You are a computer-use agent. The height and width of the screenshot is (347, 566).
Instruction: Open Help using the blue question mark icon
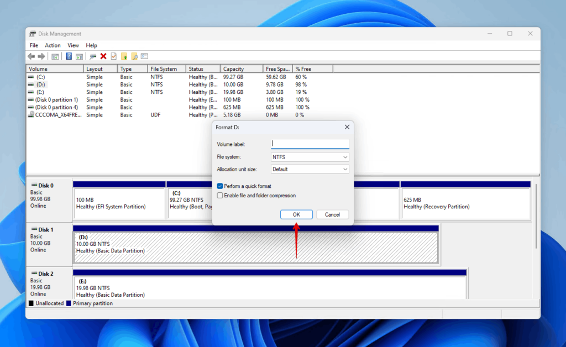pos(68,56)
